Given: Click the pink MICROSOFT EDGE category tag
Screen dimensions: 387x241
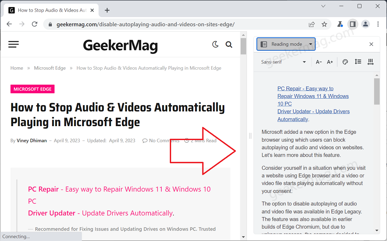Looking at the screenshot, I should [x=33, y=89].
